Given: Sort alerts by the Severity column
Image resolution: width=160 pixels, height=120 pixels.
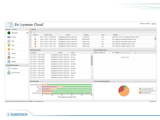Looking at the screenshot, I should [x=35, y=35].
